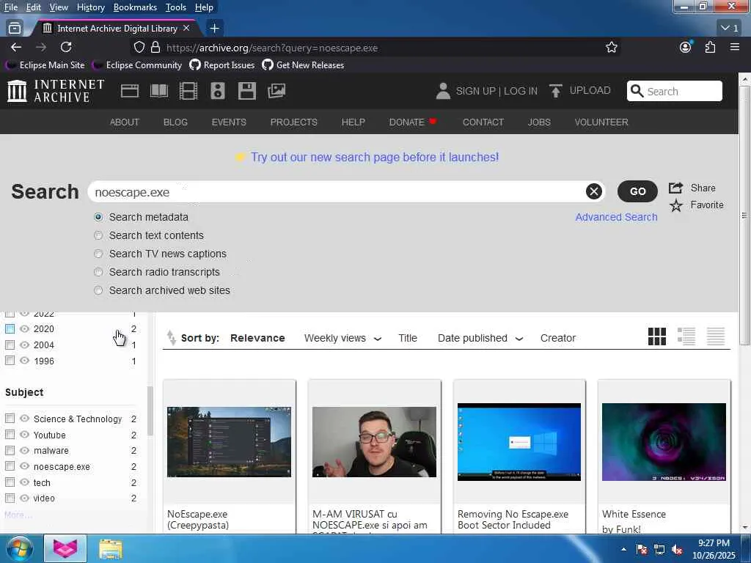The width and height of the screenshot is (751, 563).
Task: Open the White Essence thumbnail
Action: tap(664, 441)
